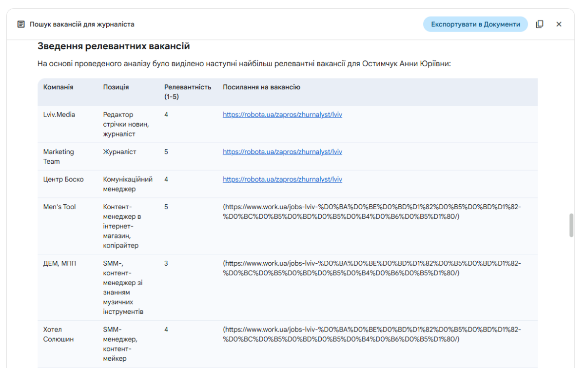585x368 pixels.
Task: Click the ДЕМ, МПП company cell
Action: 59,264
